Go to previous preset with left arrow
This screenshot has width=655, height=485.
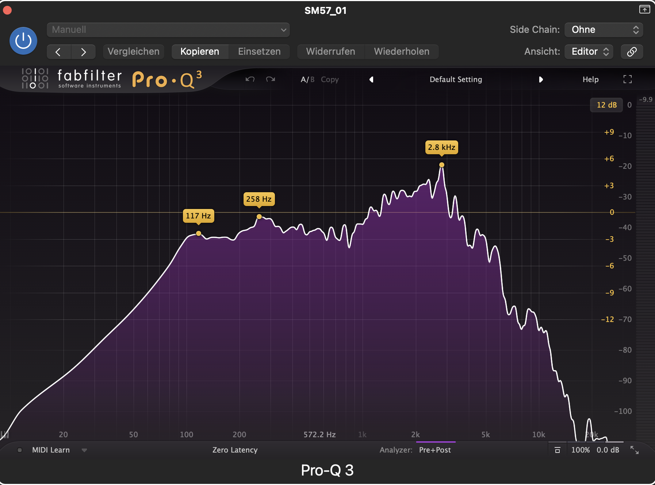59,52
